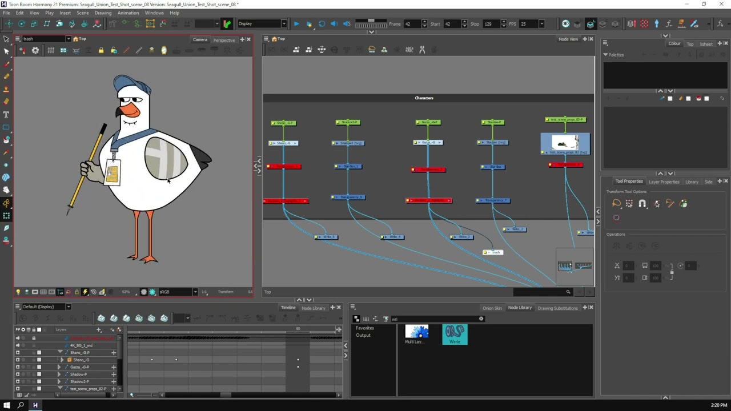Select the Multi Layer Write node thumbnail
The image size is (731, 411).
pyautogui.click(x=416, y=335)
